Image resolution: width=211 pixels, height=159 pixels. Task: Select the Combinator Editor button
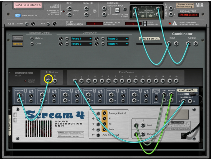(18, 38)
